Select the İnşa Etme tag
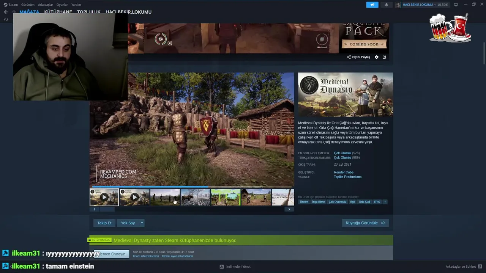 (x=319, y=202)
